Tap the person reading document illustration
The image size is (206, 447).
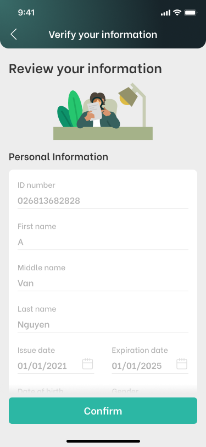(98, 110)
